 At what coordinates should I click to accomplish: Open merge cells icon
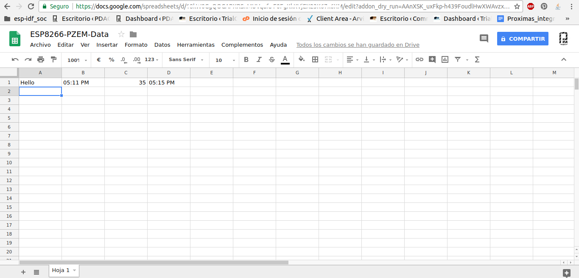pos(328,59)
